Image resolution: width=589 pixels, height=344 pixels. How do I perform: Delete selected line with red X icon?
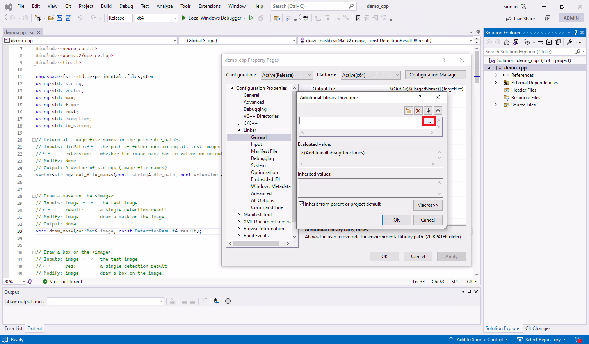pos(418,111)
